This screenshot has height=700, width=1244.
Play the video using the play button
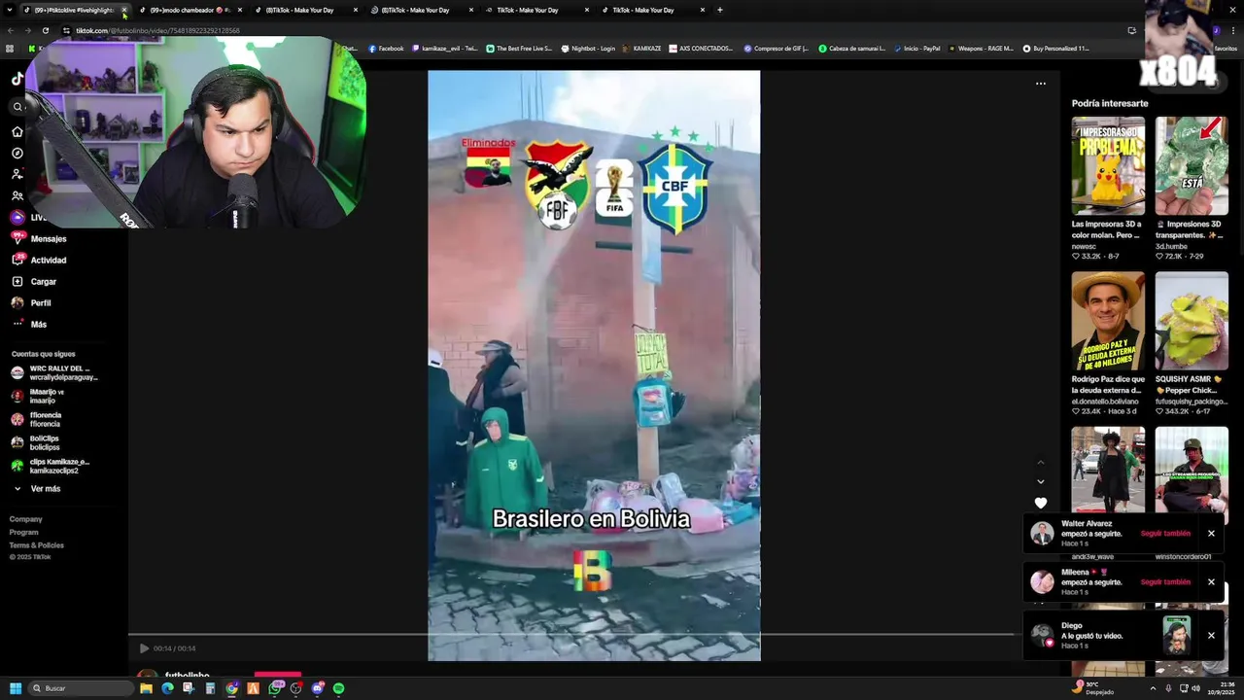tap(144, 648)
